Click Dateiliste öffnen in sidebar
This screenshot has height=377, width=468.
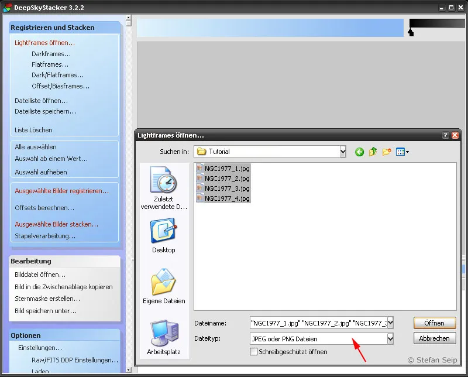(41, 101)
